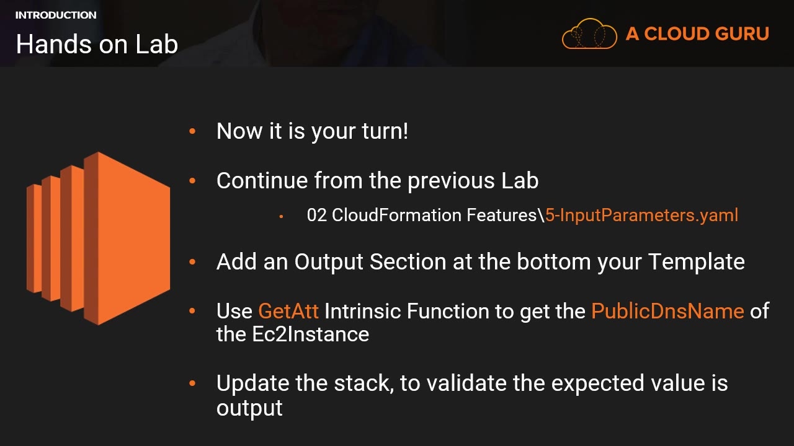Click the orange EC2 stacked-blocks icon
The image size is (794, 446).
coord(99,238)
